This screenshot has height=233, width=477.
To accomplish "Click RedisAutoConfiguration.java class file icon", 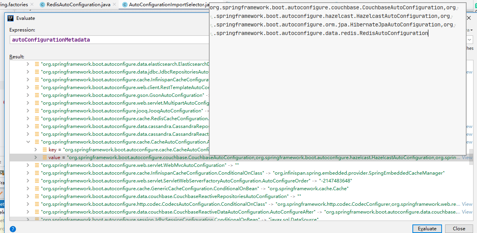I will tap(42, 5).
